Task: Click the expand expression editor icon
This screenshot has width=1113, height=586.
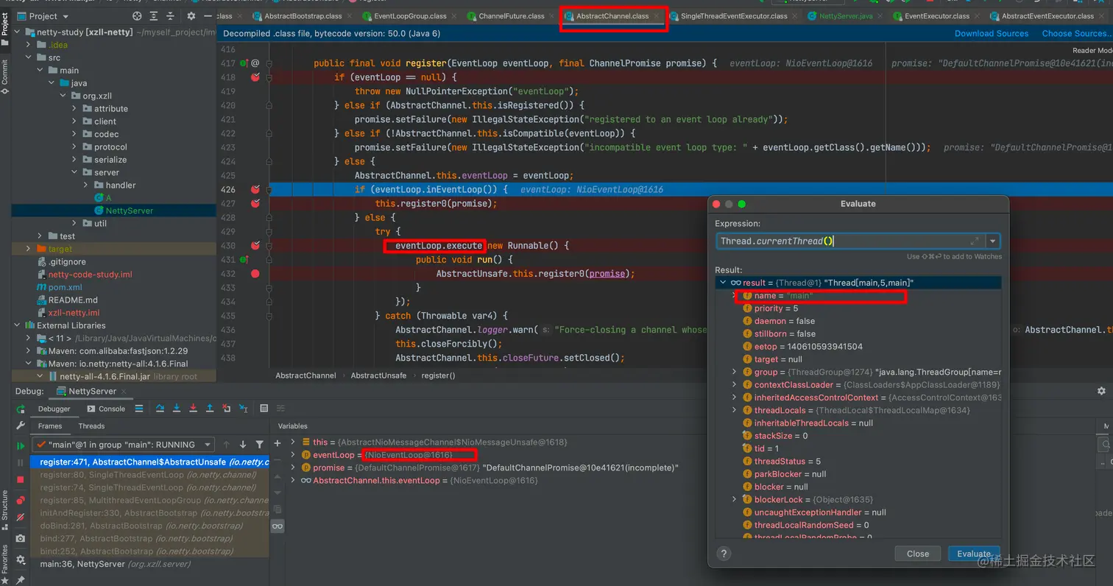Action: [x=975, y=241]
